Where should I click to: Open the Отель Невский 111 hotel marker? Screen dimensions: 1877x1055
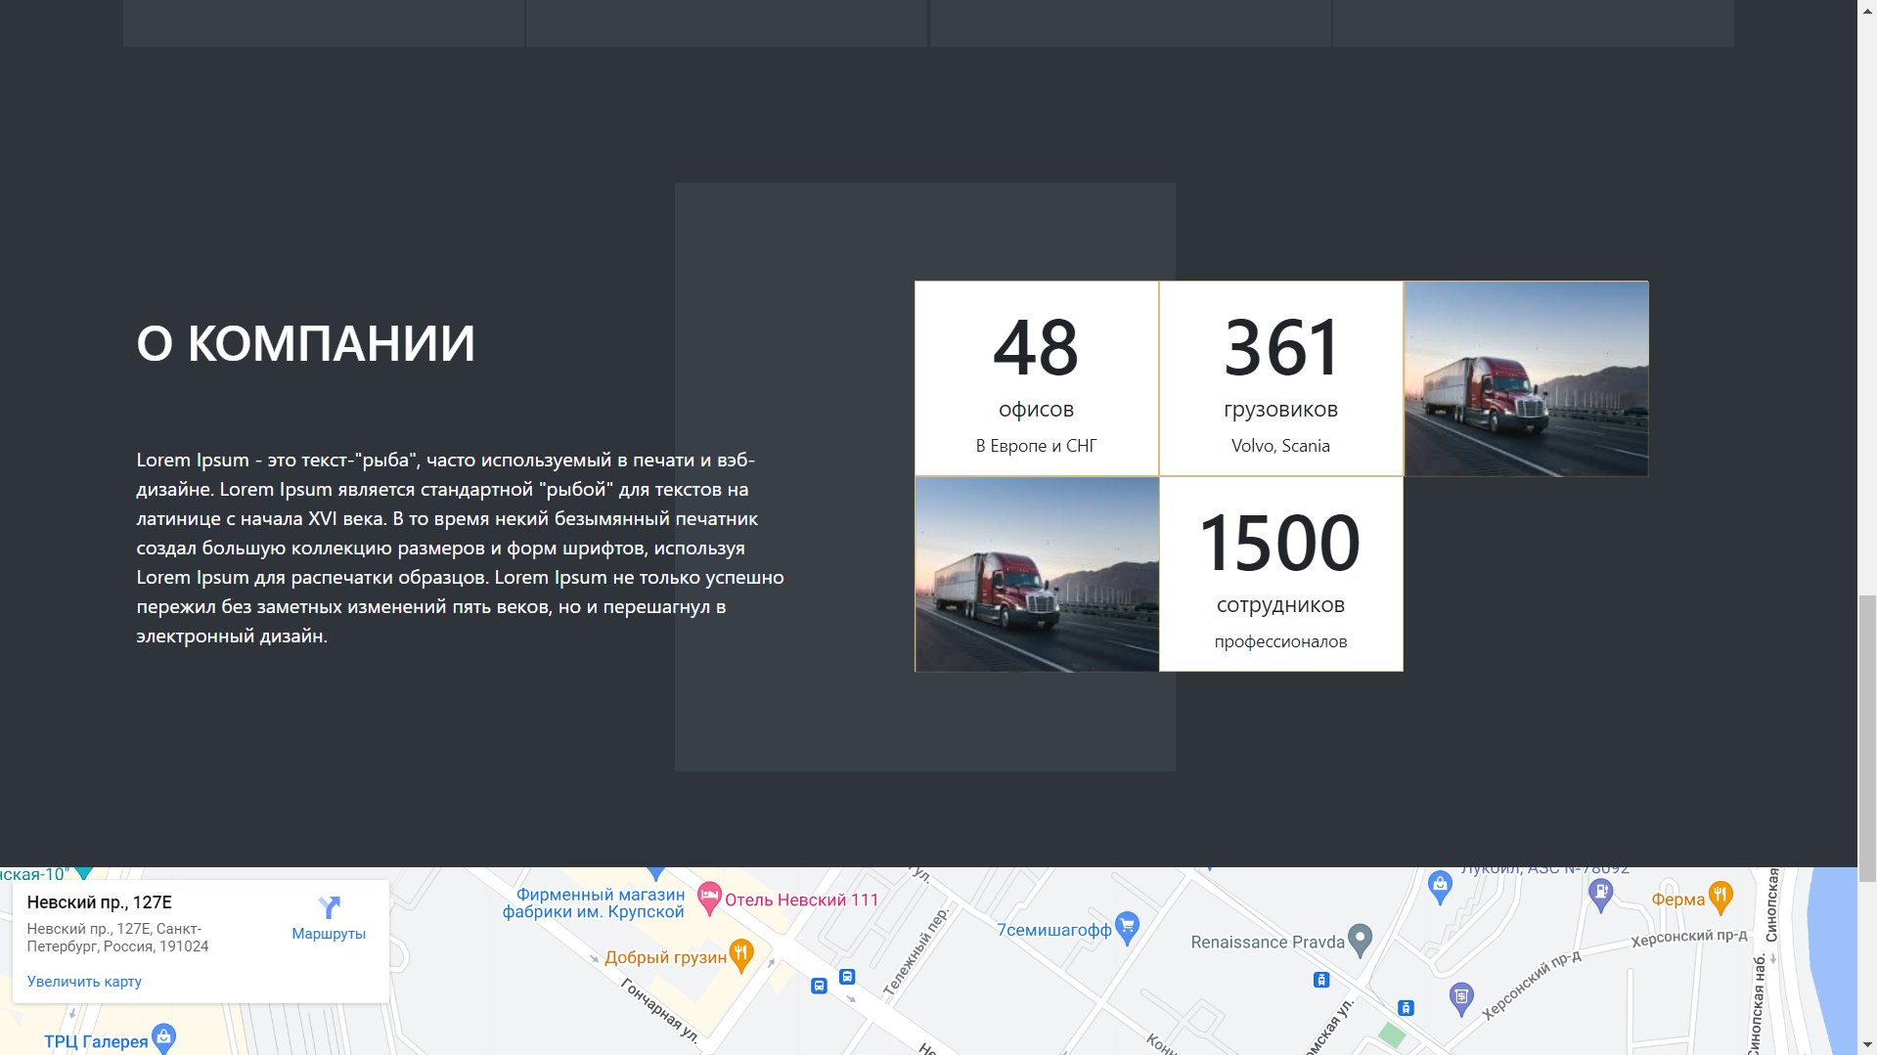click(709, 897)
